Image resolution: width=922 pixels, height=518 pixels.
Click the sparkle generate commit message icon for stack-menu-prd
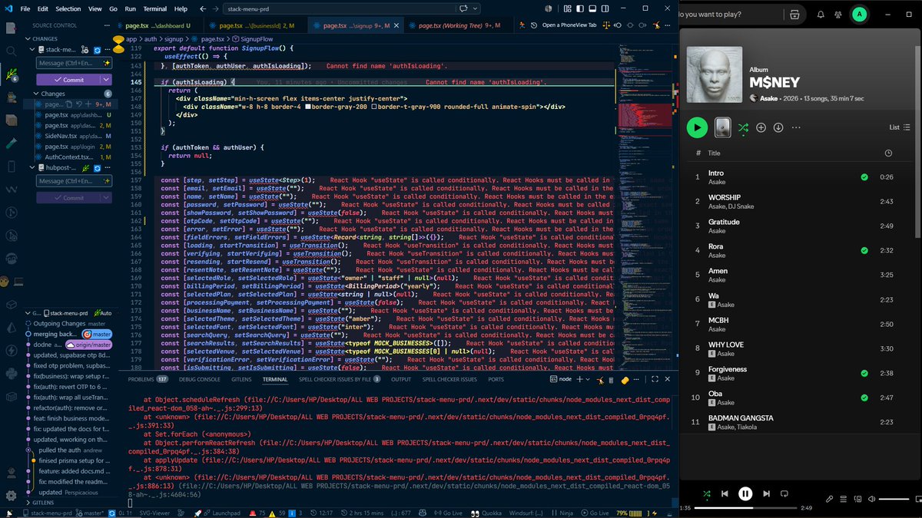pyautogui.click(x=107, y=63)
